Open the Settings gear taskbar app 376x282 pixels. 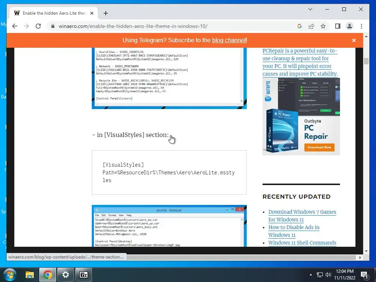[65, 275]
